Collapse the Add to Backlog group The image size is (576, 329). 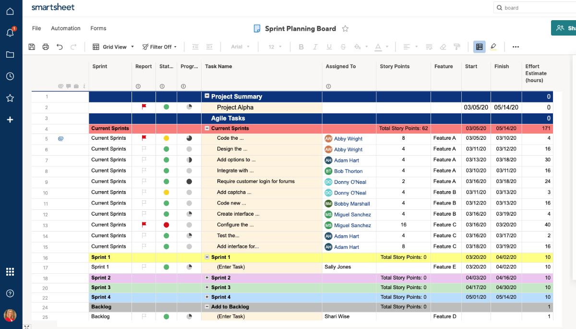pyautogui.click(x=207, y=306)
